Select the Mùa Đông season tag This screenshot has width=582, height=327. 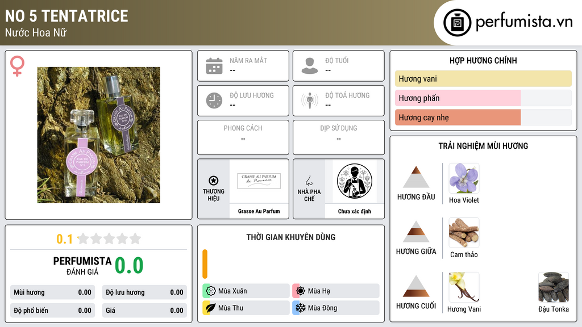(336, 308)
